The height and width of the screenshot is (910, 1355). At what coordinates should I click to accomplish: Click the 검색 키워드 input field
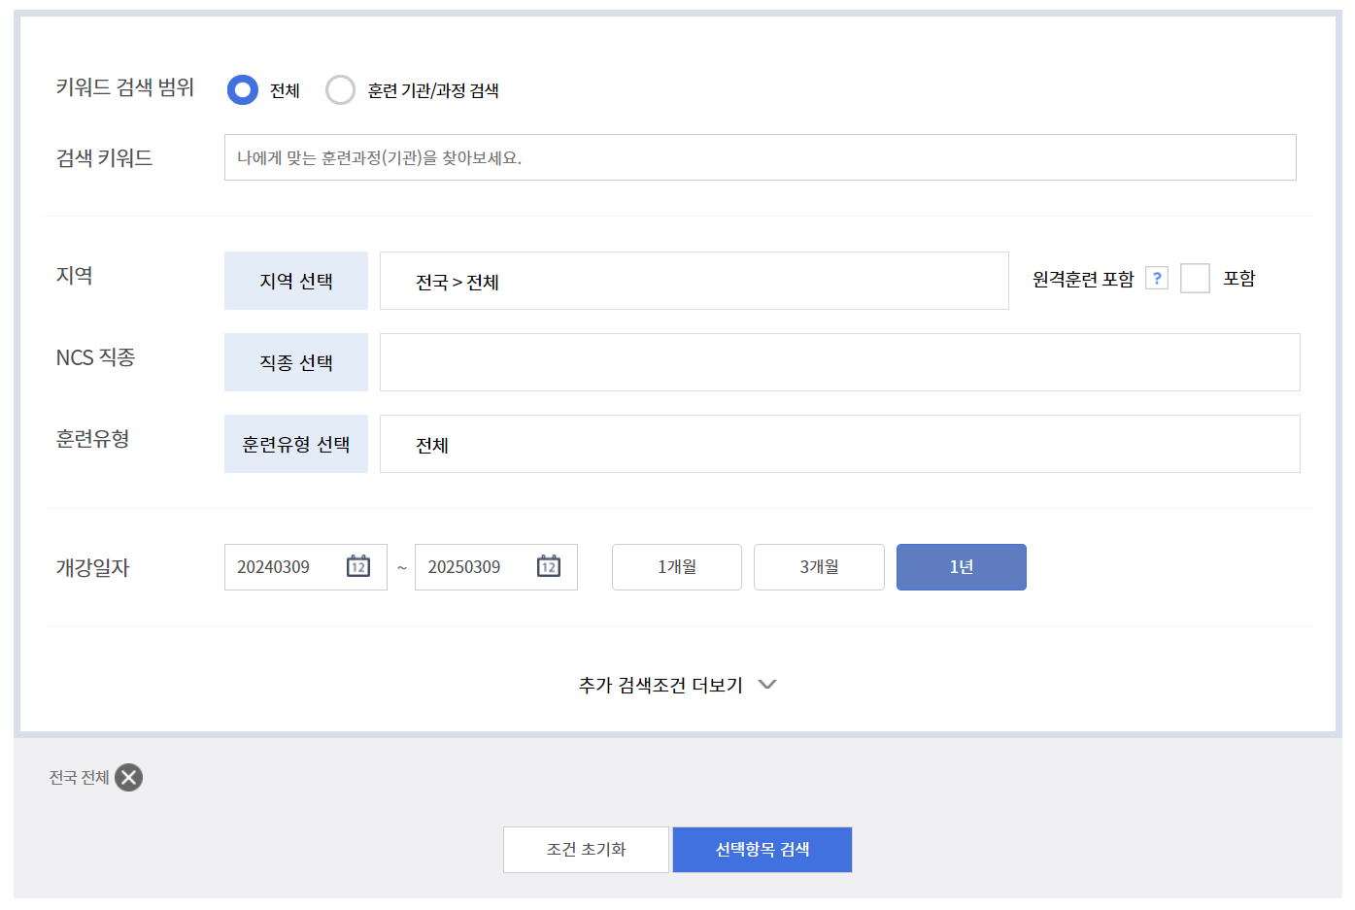760,157
